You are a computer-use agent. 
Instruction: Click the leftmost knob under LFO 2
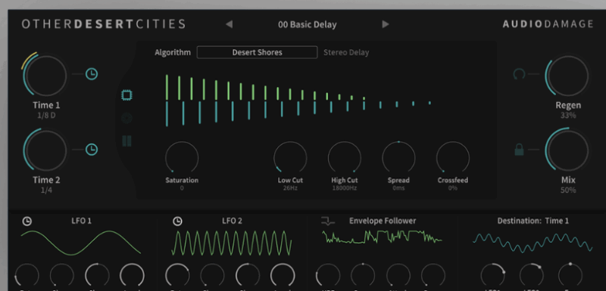point(177,276)
